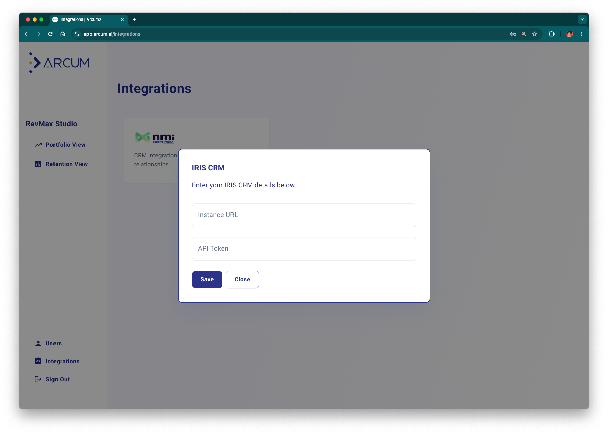Click the Arcum logo
Viewport: 608px width, 434px height.
click(x=59, y=63)
